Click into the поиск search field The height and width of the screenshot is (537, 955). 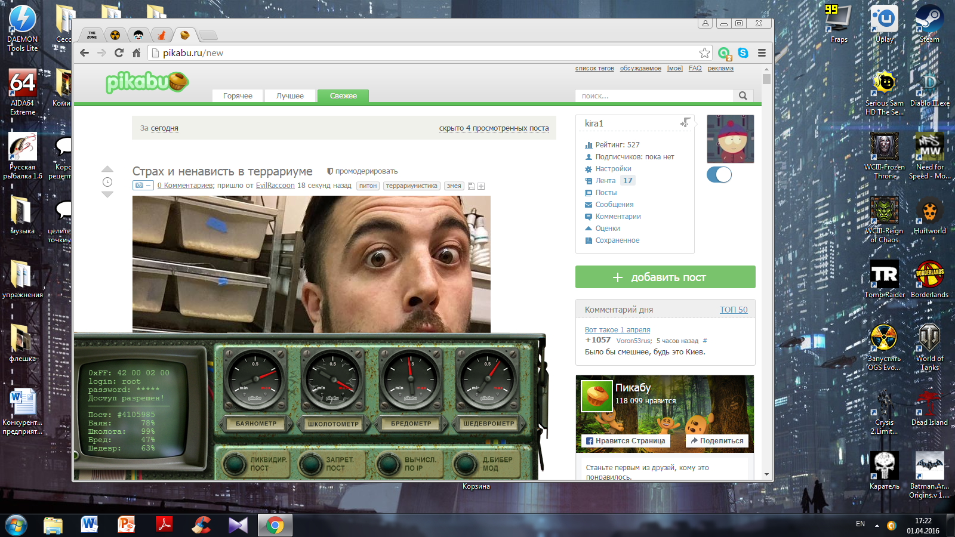tap(654, 96)
